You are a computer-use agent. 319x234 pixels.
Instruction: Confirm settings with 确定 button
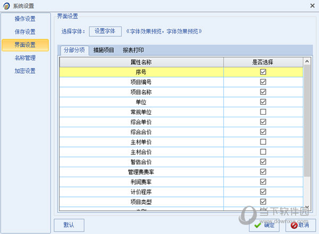[264, 225]
